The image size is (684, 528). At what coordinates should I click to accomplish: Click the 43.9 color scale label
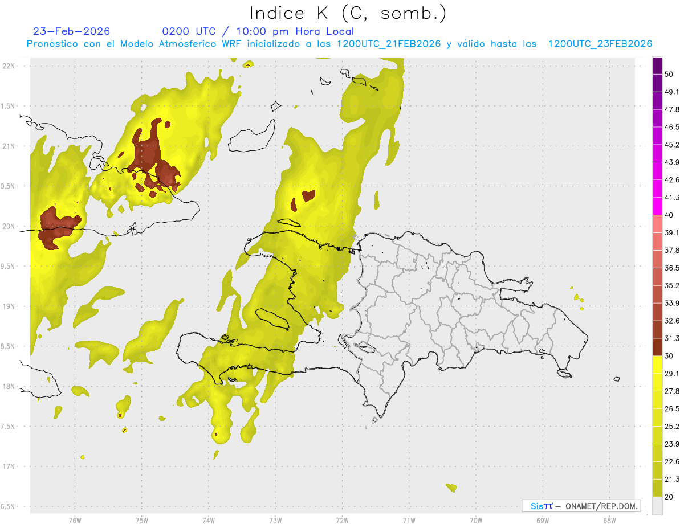pyautogui.click(x=672, y=162)
